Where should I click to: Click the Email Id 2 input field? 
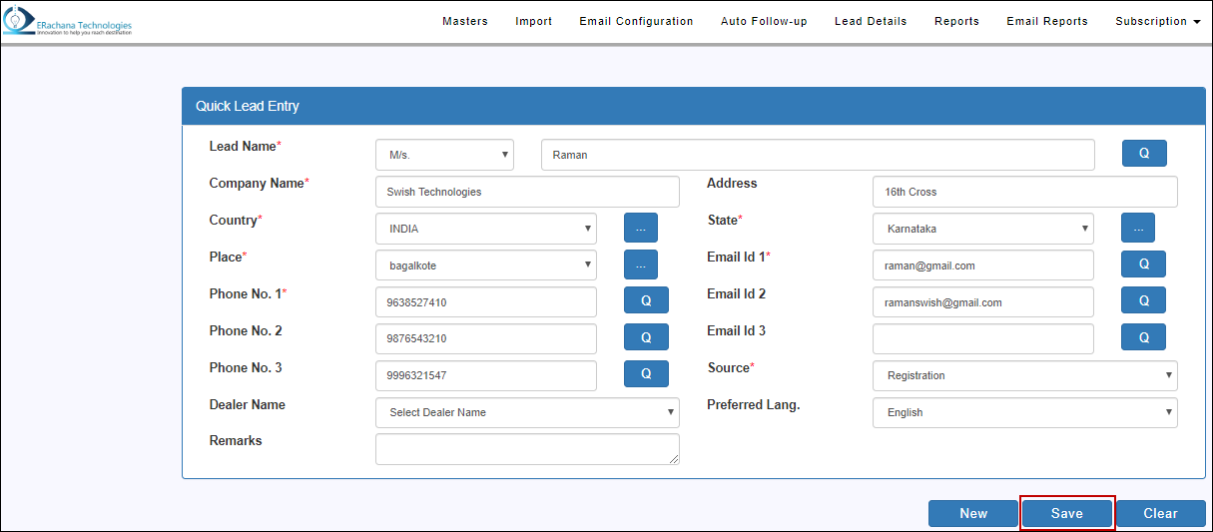pyautogui.click(x=983, y=302)
